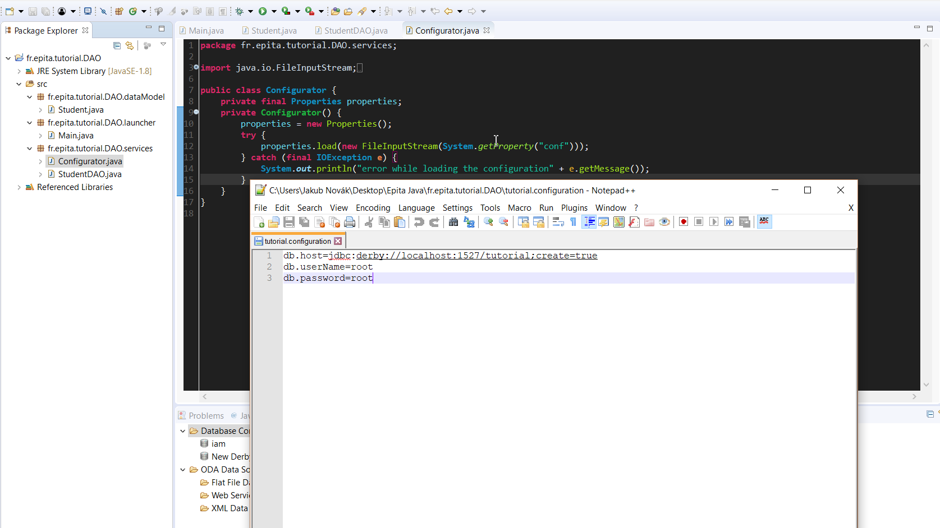The image size is (940, 528).
Task: Open Notepad++ Encoding menu
Action: [x=373, y=208]
